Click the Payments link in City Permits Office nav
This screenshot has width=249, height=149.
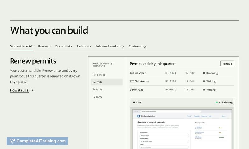click(204, 116)
